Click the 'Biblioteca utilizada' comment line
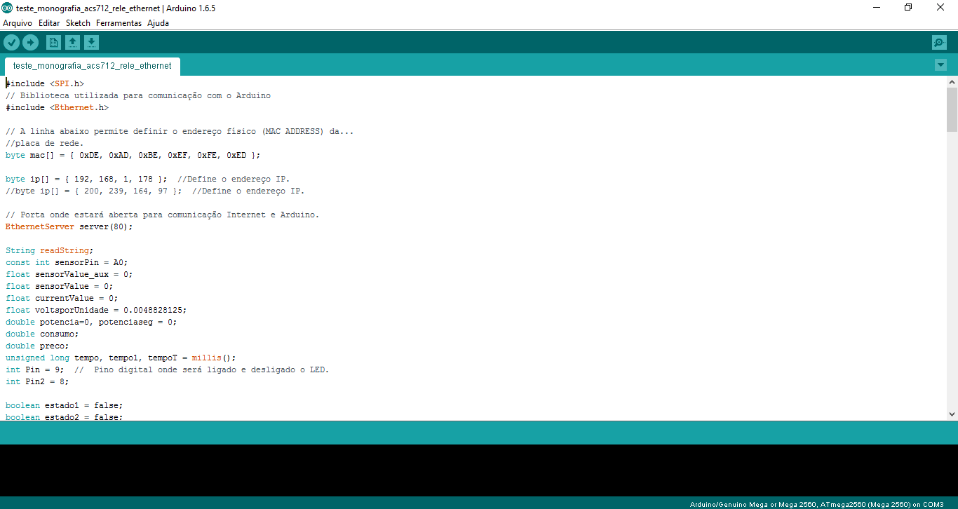Image resolution: width=958 pixels, height=509 pixels. 138,95
